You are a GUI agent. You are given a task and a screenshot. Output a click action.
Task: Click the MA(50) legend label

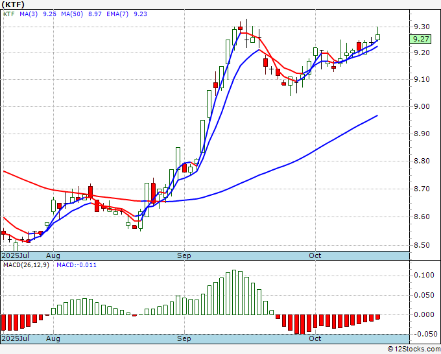coord(72,14)
